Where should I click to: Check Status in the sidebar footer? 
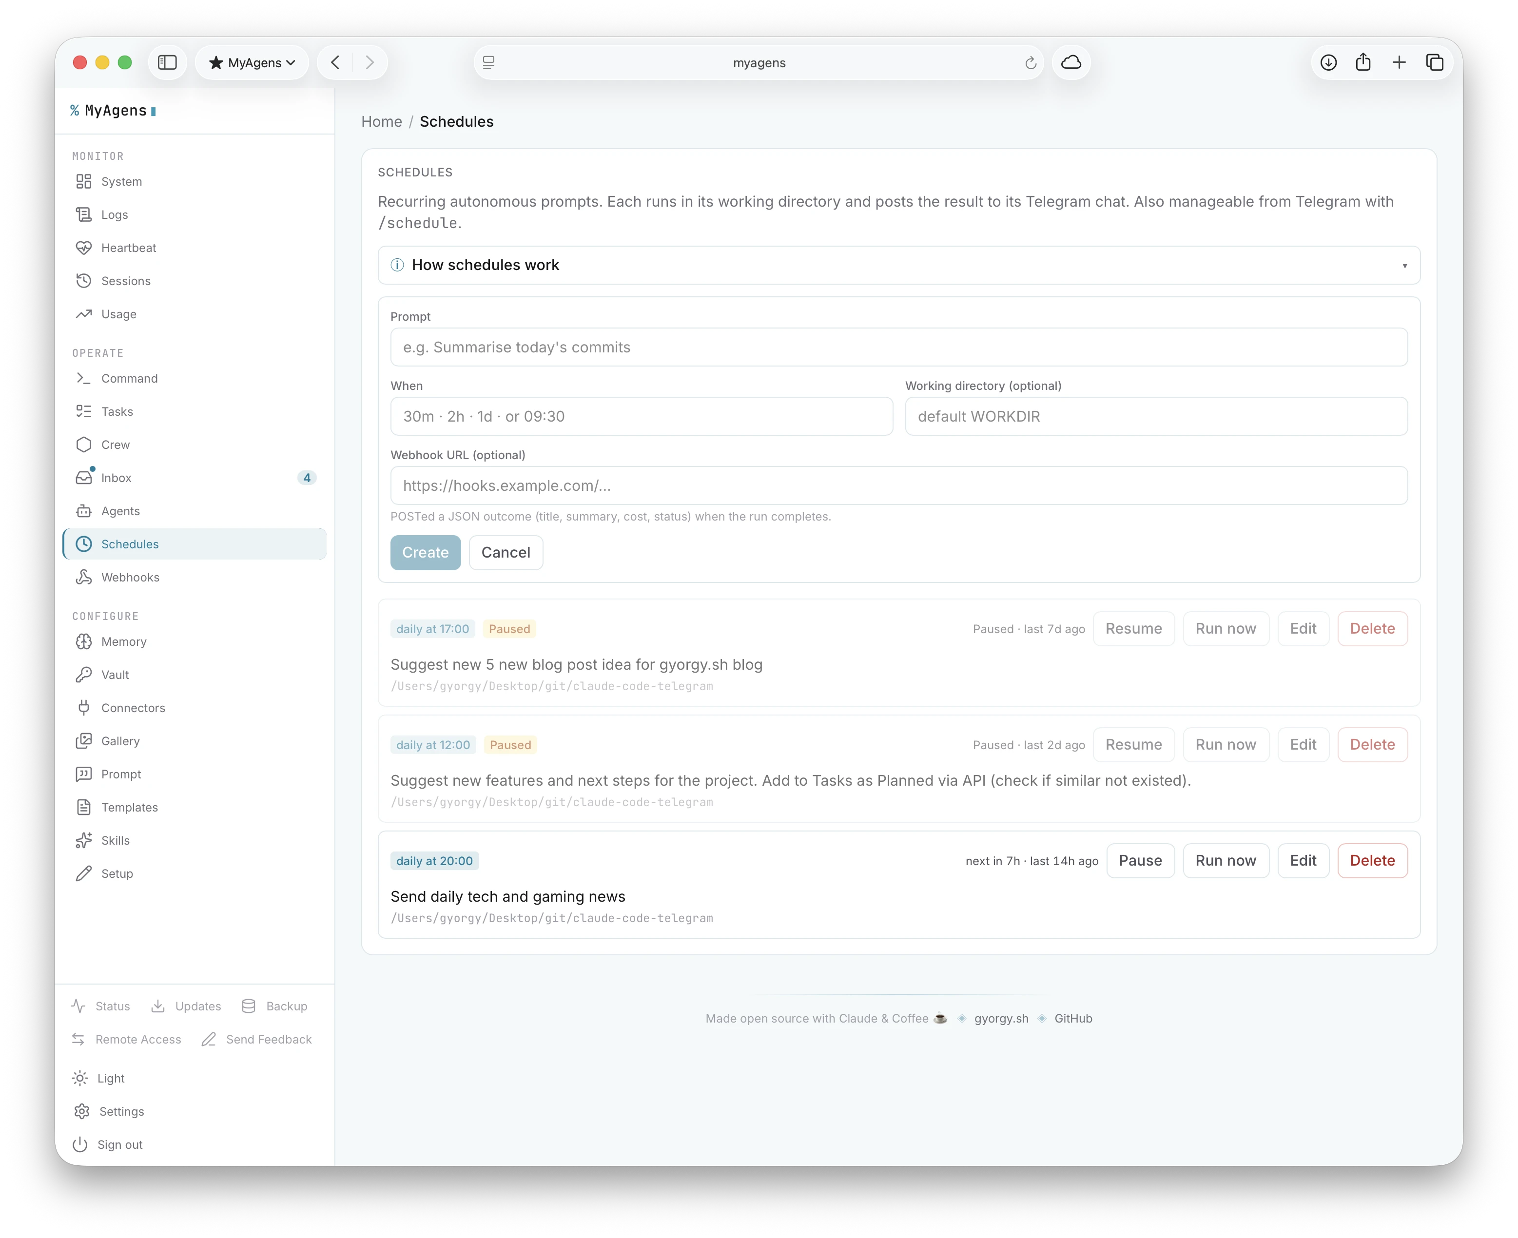(x=100, y=1006)
